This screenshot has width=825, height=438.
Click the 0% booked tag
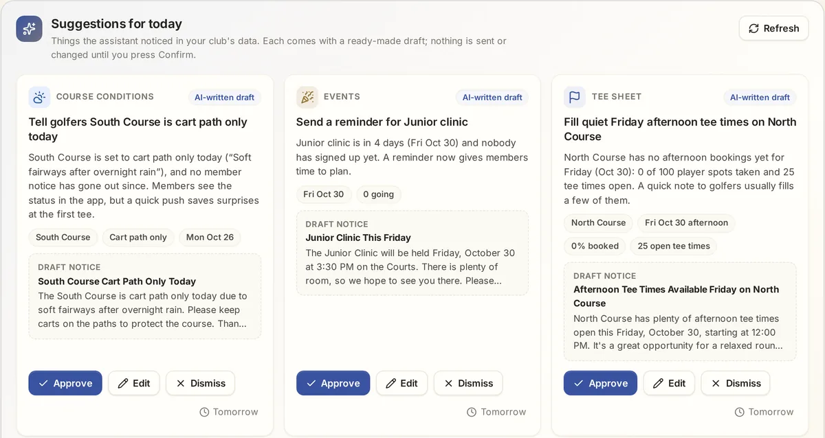(595, 246)
